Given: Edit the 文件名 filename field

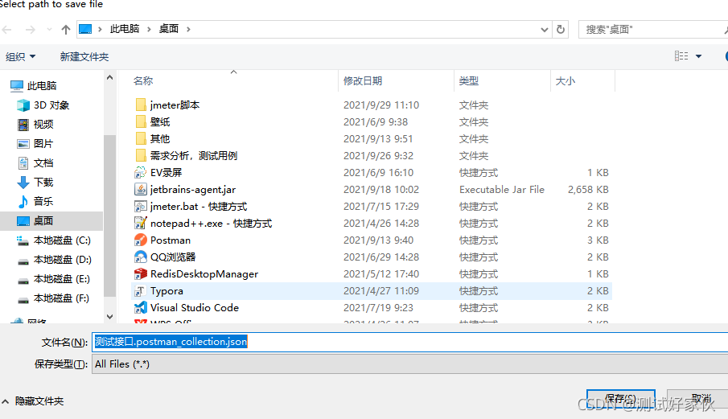Looking at the screenshot, I should pos(410,342).
